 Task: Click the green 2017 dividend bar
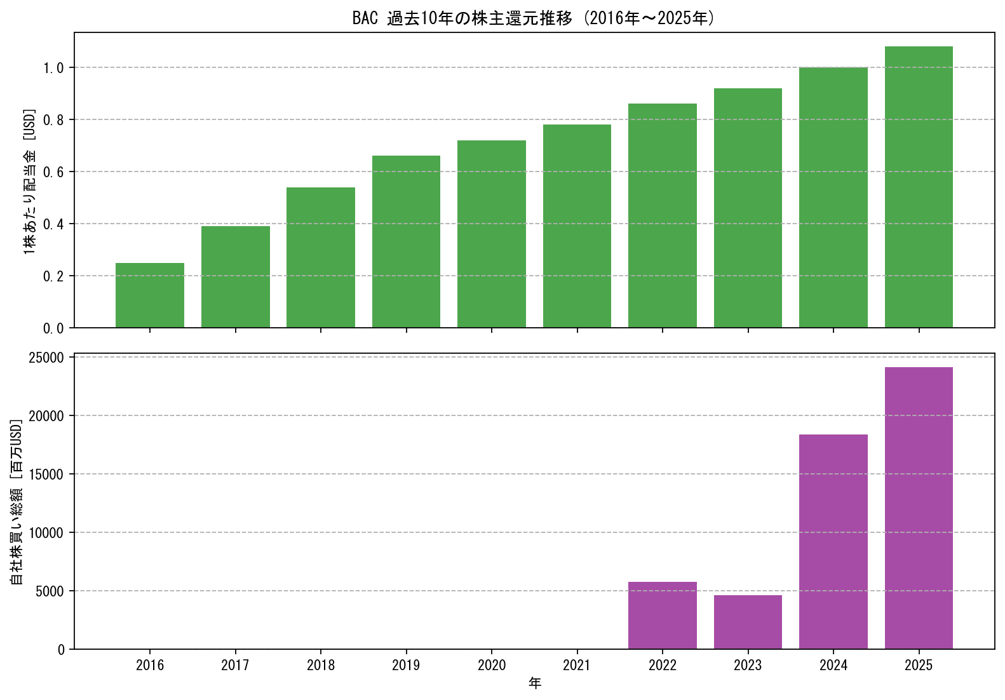click(x=236, y=277)
